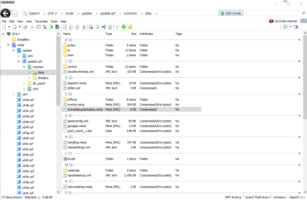
Task: Click the colored blocks toolbar icon
Action: [x=45, y=27]
